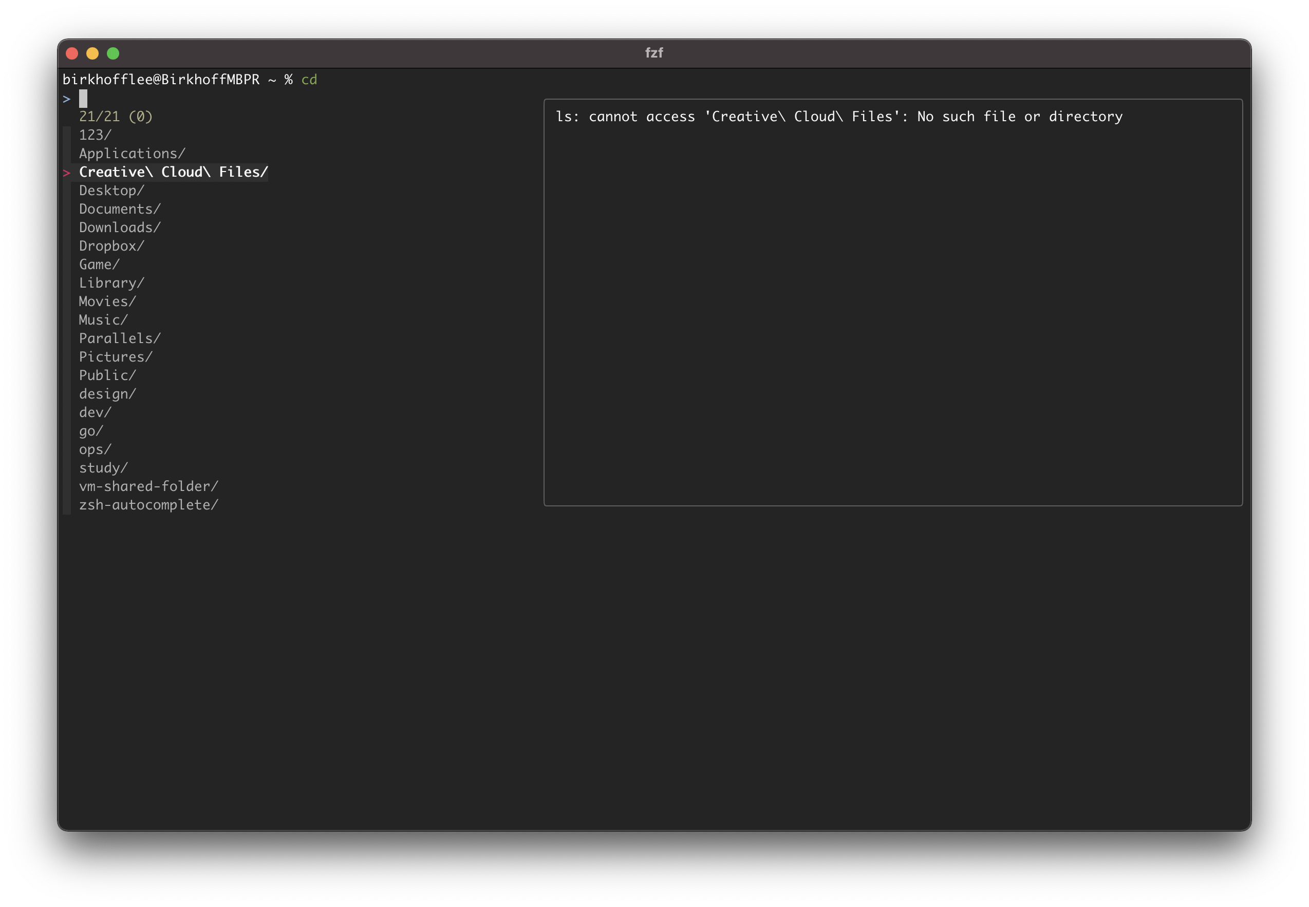Image resolution: width=1309 pixels, height=907 pixels.
Task: Select the Documents/ directory entry
Action: pos(119,209)
